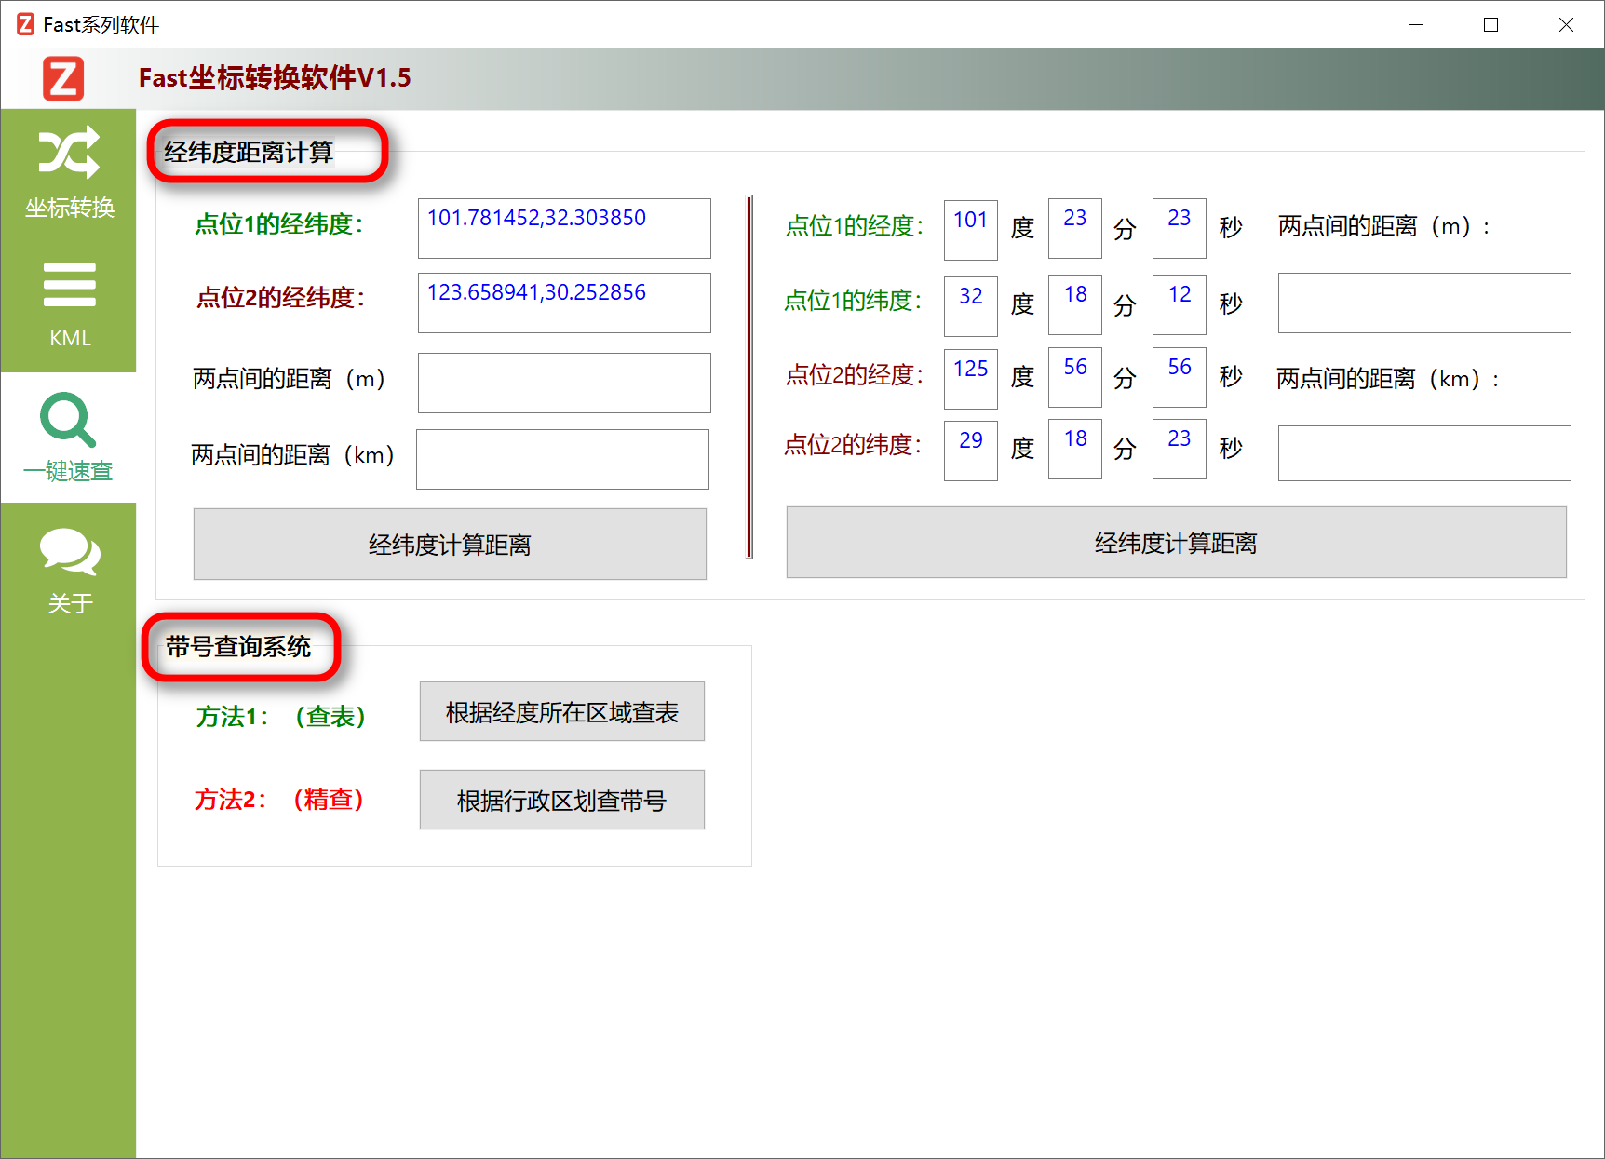Viewport: 1605px width, 1159px height.
Task: Click right 经纬度计算距离 button under DMS fields
Action: pyautogui.click(x=1176, y=543)
